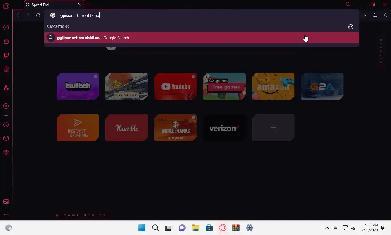Click the smiley feedback icon in suggestions
The image size is (391, 235).
click(351, 27)
